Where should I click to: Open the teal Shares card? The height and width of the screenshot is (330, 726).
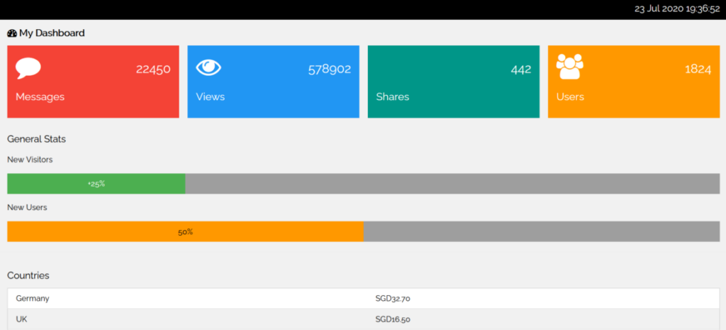(x=453, y=82)
